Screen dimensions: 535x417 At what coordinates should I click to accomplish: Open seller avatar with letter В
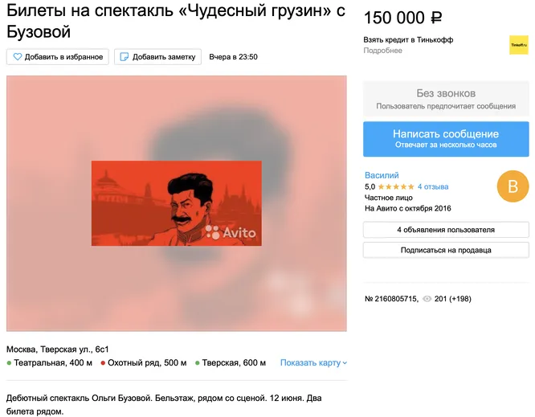point(513,186)
